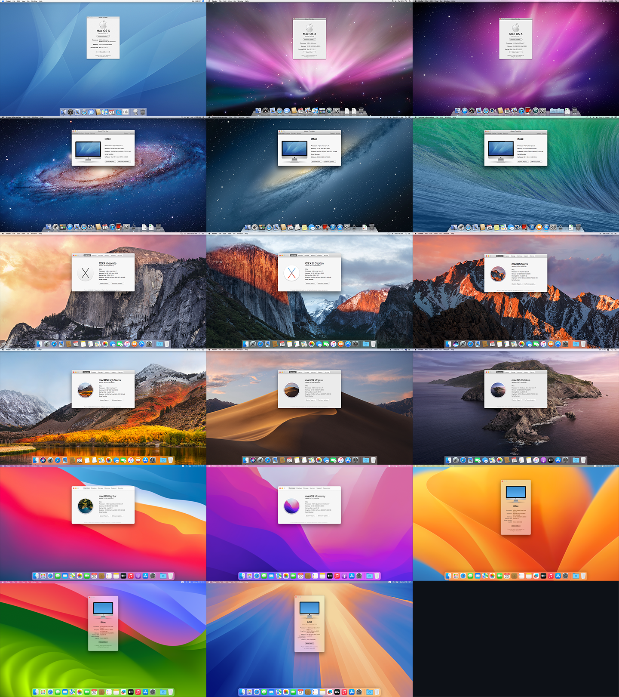Open Trash in the Catalina dock
Image resolution: width=619 pixels, height=697 pixels.
click(x=583, y=460)
